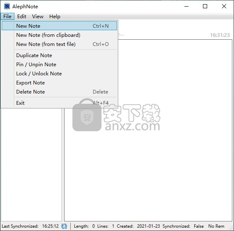The height and width of the screenshot is (231, 234).
Task: Click the sync refresh icon in status bar
Action: (64, 226)
